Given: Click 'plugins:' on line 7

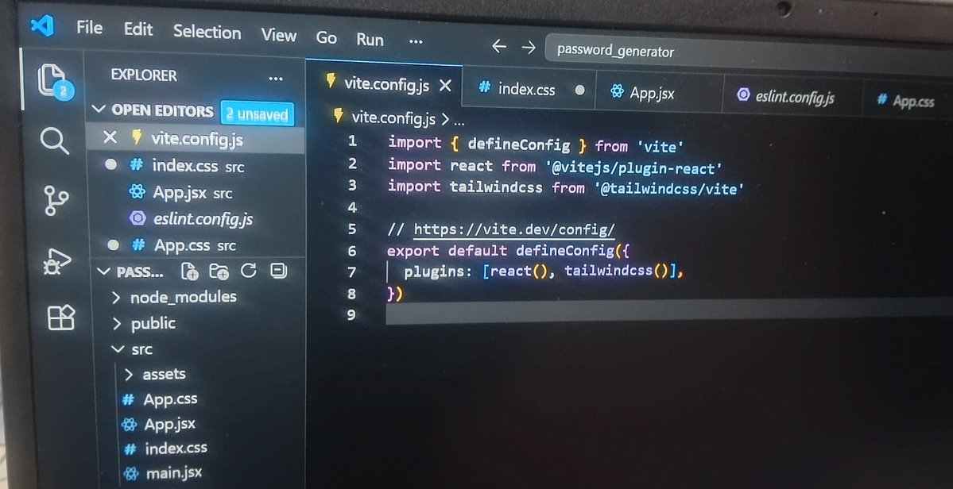Looking at the screenshot, I should click(x=438, y=271).
